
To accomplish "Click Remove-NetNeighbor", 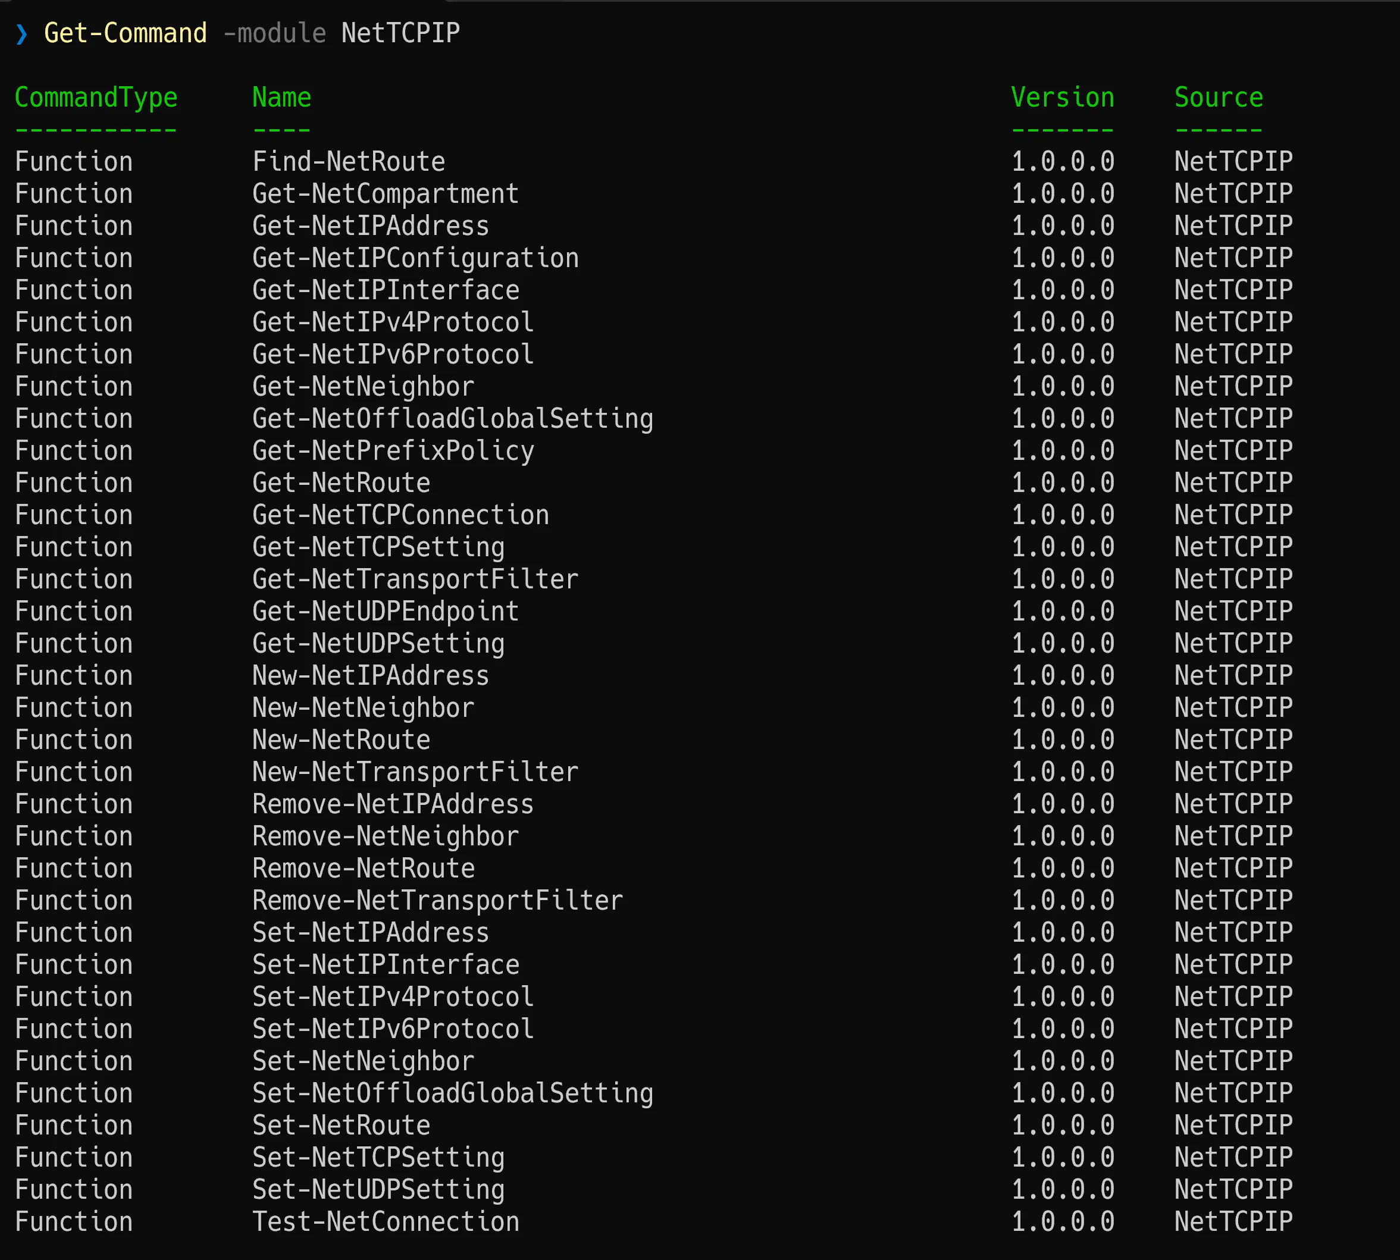I will 386,836.
